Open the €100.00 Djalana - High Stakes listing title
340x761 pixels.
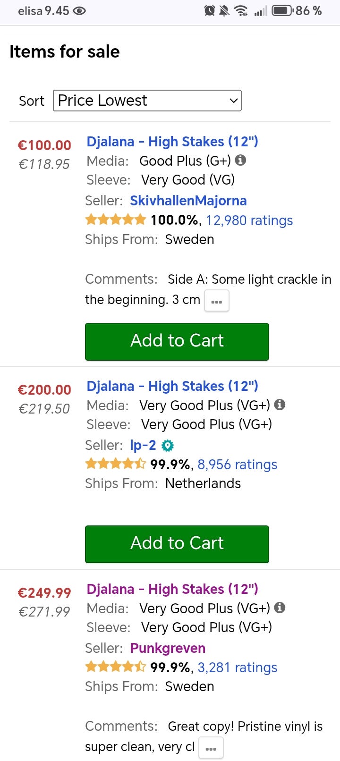[172, 142]
